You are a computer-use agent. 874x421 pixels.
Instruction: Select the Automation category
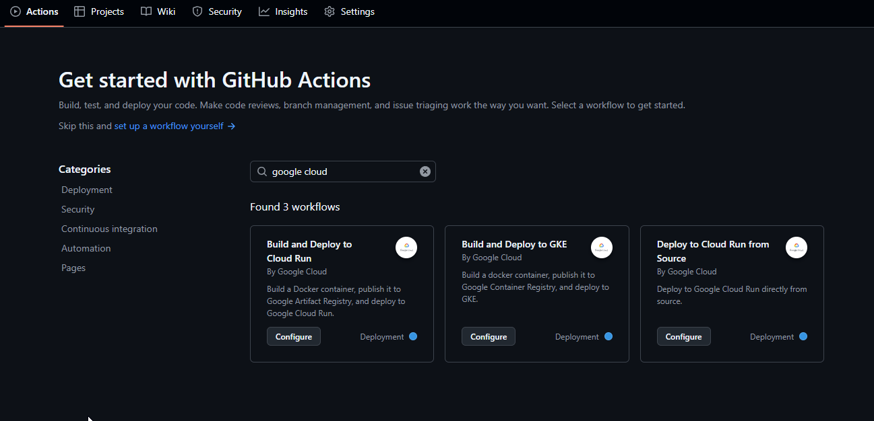[x=86, y=248]
